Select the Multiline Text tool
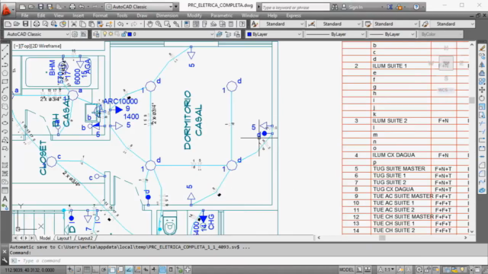Screen dimensions: 488x274 tap(5, 199)
